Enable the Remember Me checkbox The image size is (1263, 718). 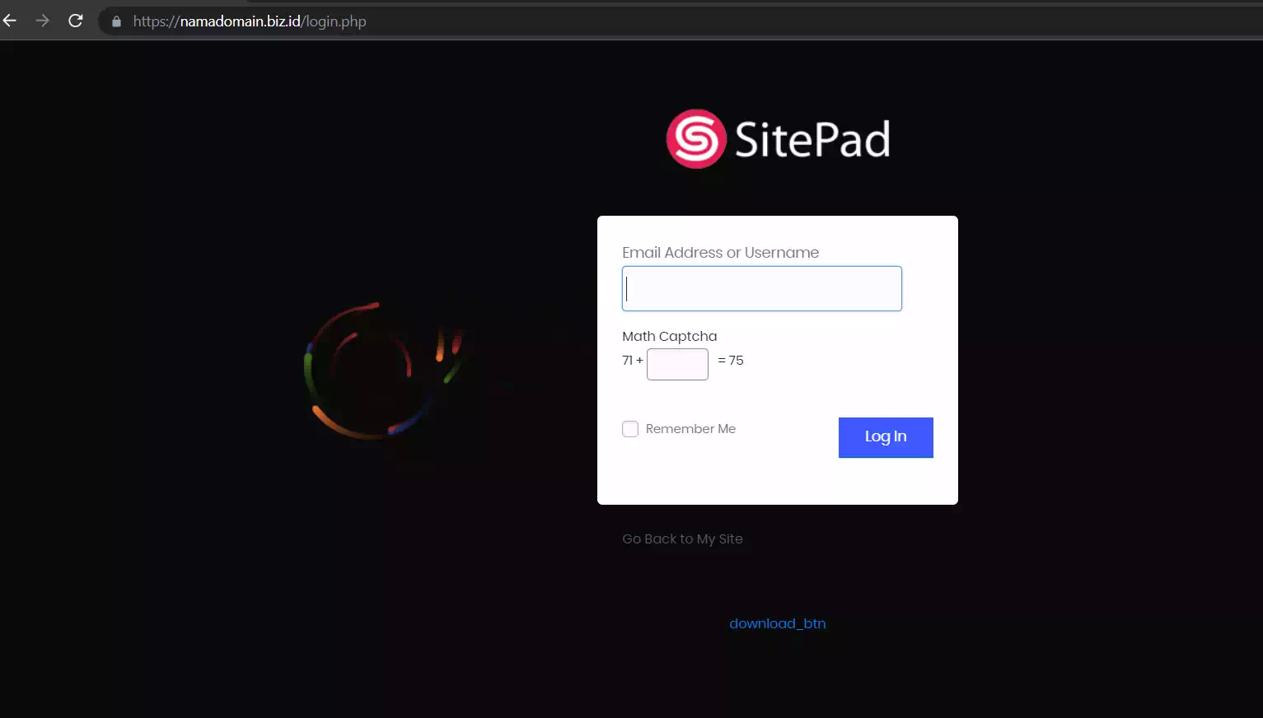tap(630, 429)
